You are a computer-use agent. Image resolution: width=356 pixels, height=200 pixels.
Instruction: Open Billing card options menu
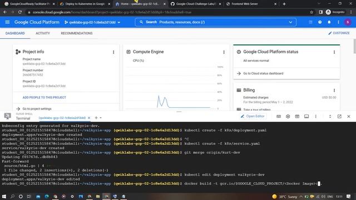[334, 90]
